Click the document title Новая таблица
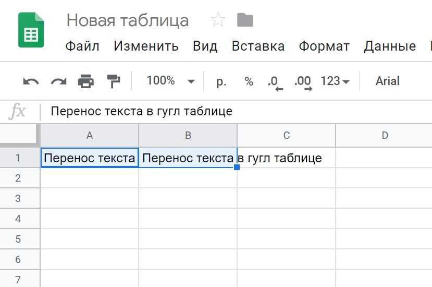 (128, 20)
